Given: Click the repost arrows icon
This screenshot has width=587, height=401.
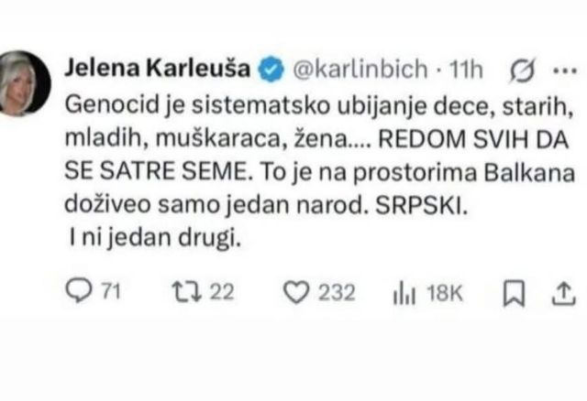Looking at the screenshot, I should (187, 292).
